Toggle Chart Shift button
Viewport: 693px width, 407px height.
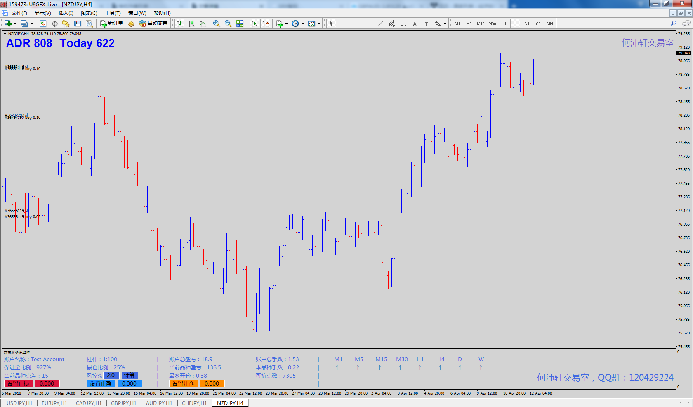tap(266, 24)
